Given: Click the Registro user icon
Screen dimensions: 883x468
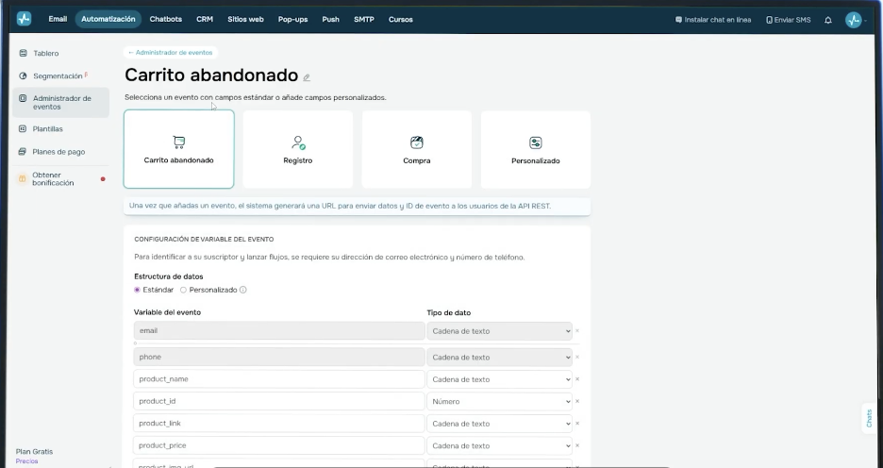Looking at the screenshot, I should 298,142.
